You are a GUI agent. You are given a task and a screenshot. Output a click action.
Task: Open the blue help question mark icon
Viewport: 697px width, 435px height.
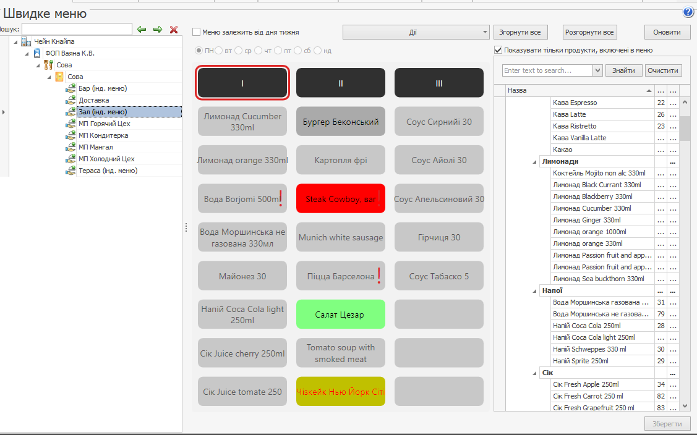(x=688, y=12)
